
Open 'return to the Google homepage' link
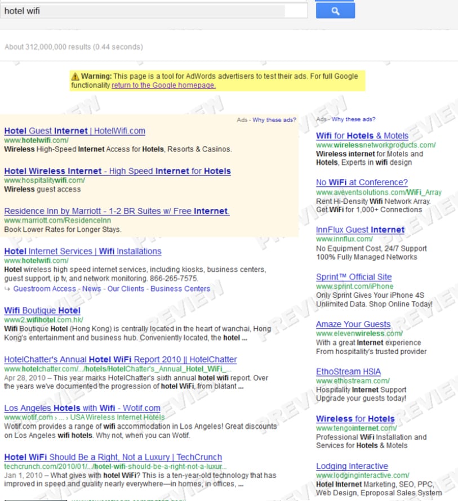(x=163, y=85)
